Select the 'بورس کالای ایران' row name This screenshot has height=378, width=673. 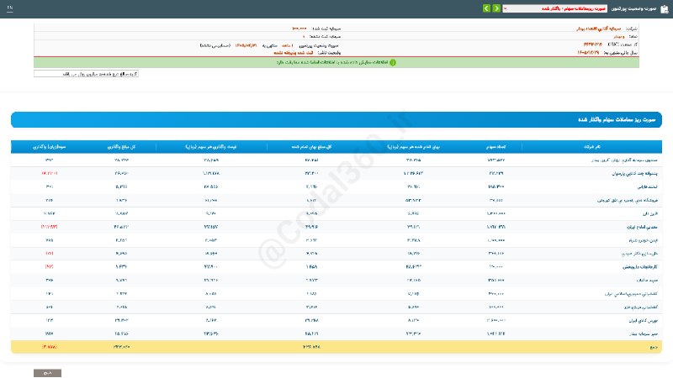pos(643,321)
